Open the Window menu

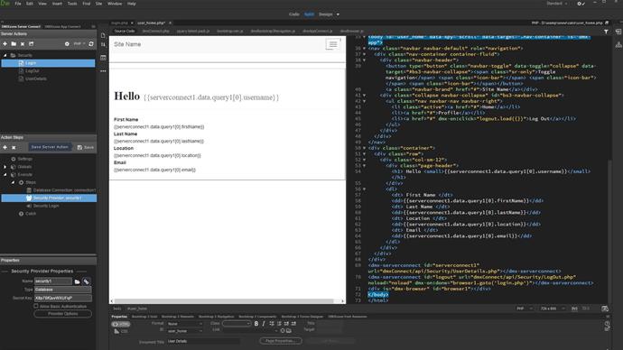pyautogui.click(x=115, y=4)
